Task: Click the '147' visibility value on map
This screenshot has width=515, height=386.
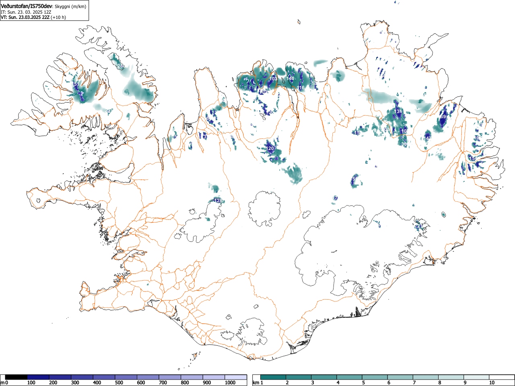Action: click(x=427, y=138)
